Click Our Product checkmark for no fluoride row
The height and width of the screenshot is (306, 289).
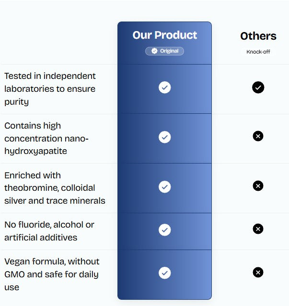coord(164,230)
